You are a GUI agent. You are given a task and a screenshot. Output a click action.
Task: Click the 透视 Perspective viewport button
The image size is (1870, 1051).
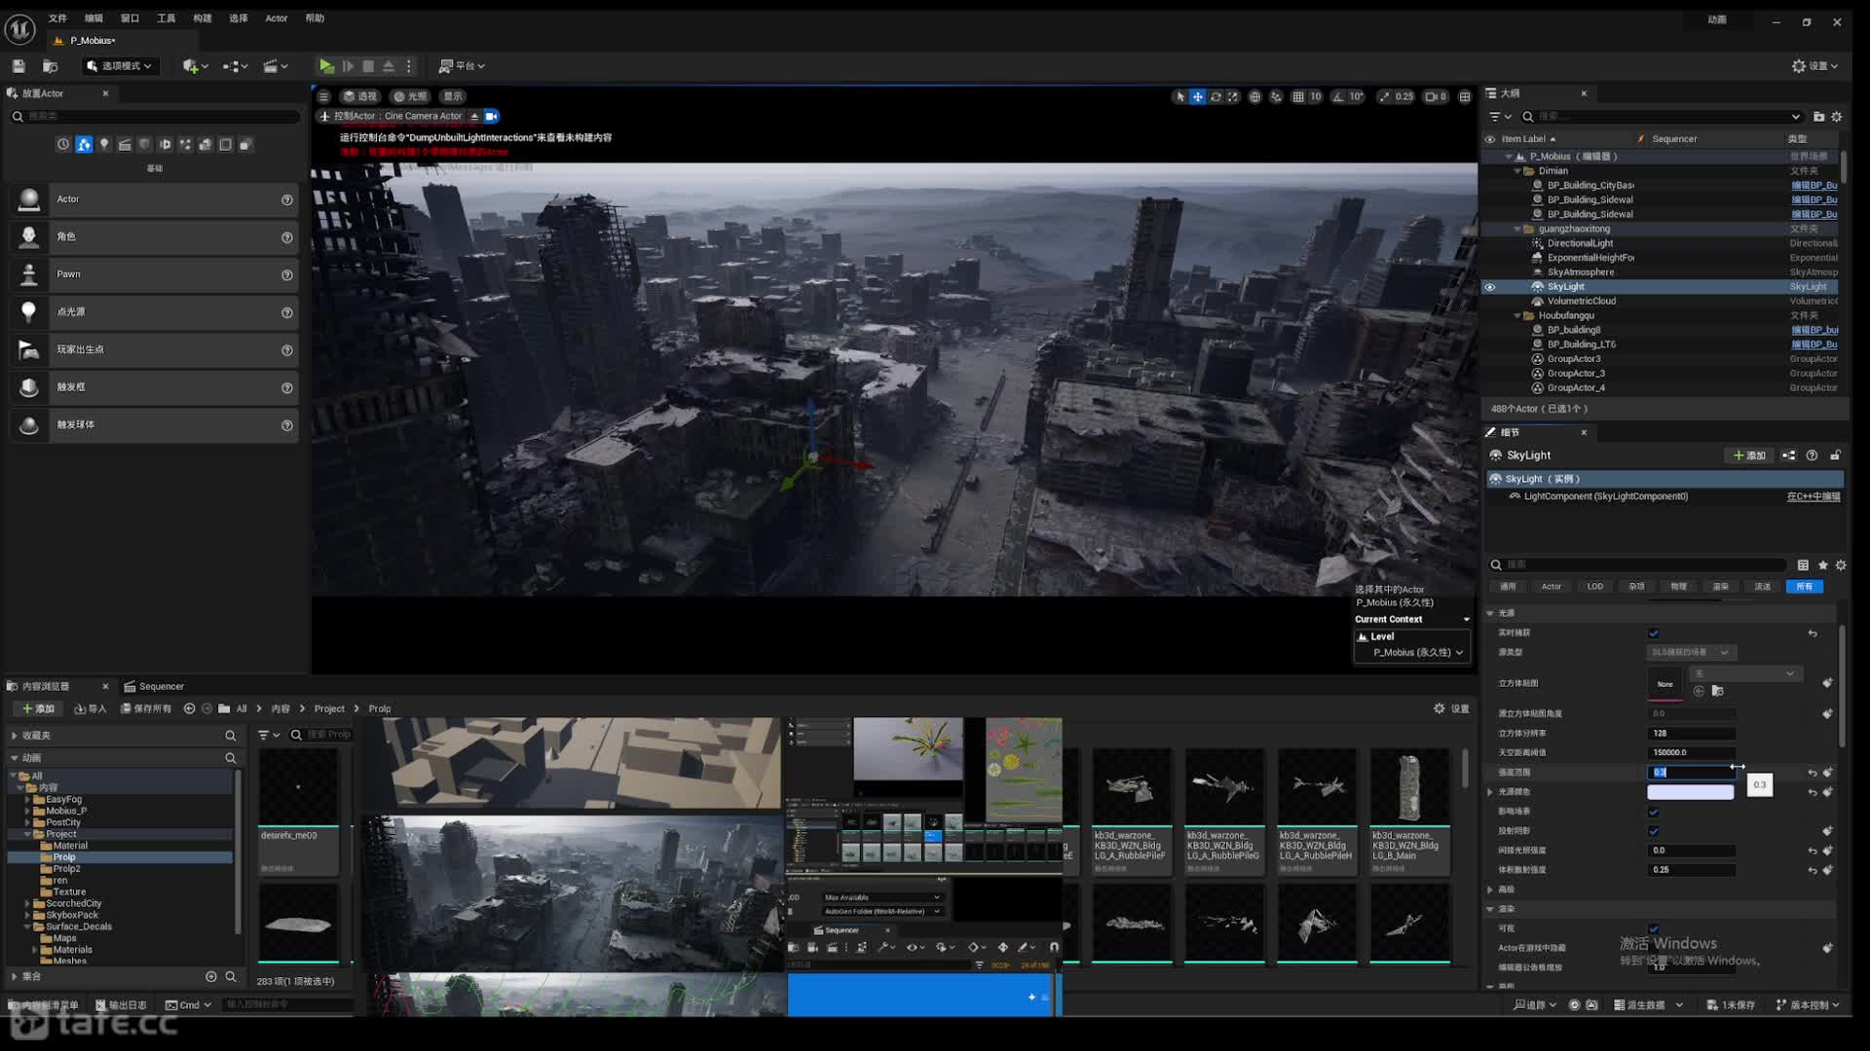359,96
